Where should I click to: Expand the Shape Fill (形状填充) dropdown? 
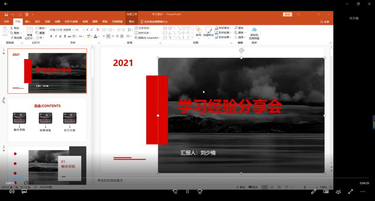coord(230,28)
